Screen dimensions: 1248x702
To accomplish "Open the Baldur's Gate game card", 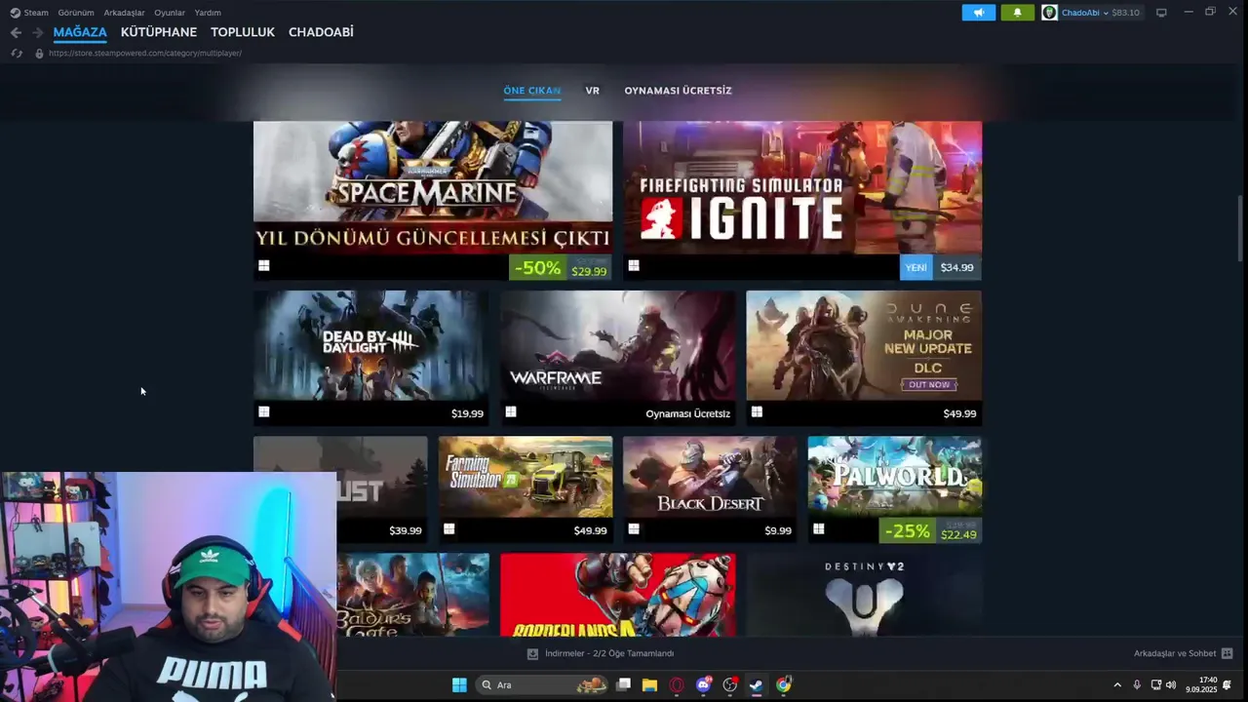I will [413, 595].
